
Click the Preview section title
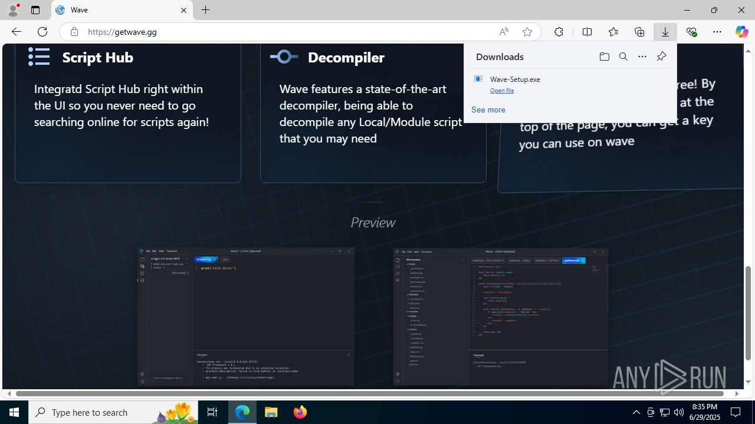click(373, 223)
